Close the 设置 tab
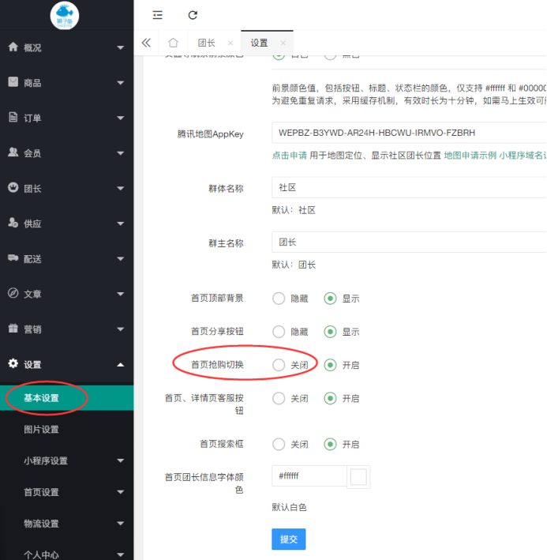547x560 pixels. pos(283,43)
